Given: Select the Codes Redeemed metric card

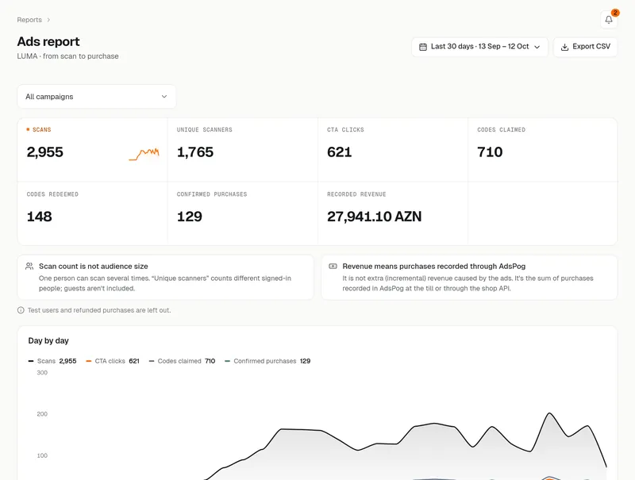Looking at the screenshot, I should coord(92,213).
